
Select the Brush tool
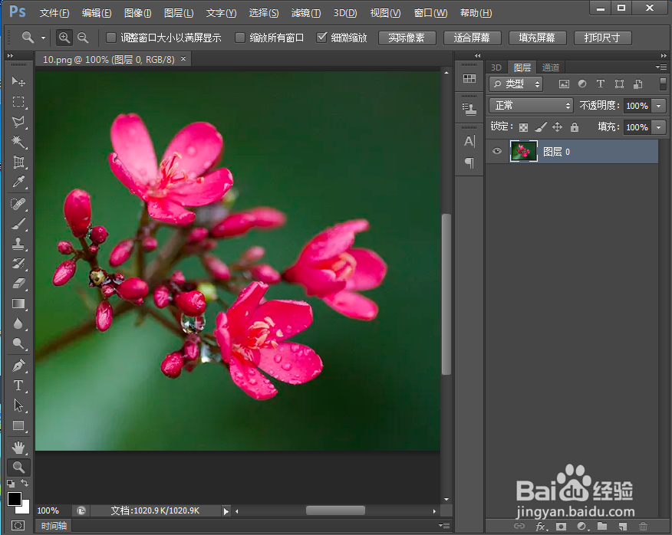(18, 224)
